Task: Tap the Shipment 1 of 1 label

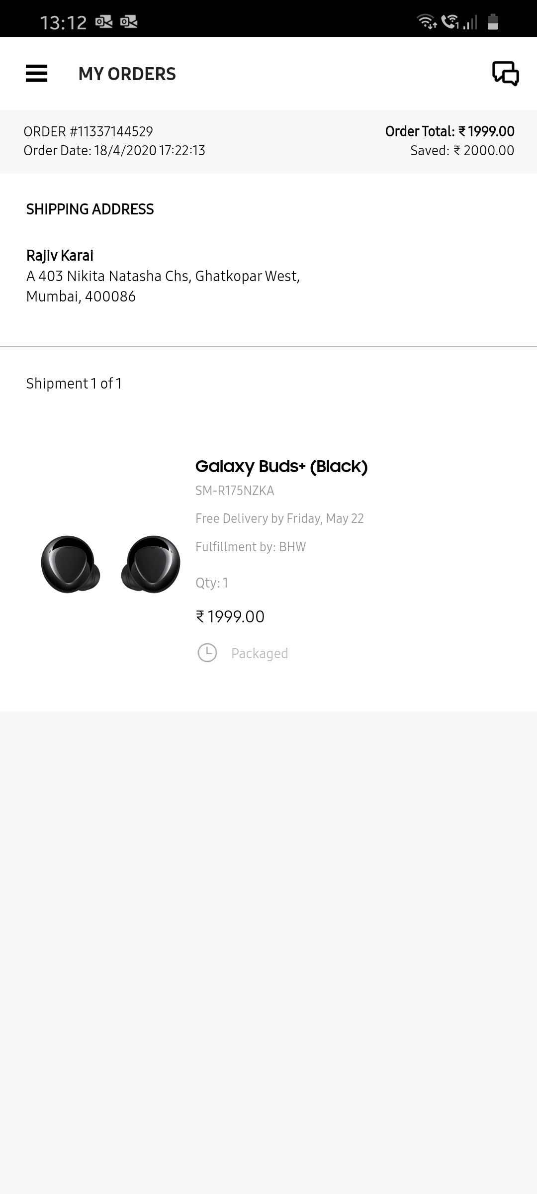Action: coord(74,384)
